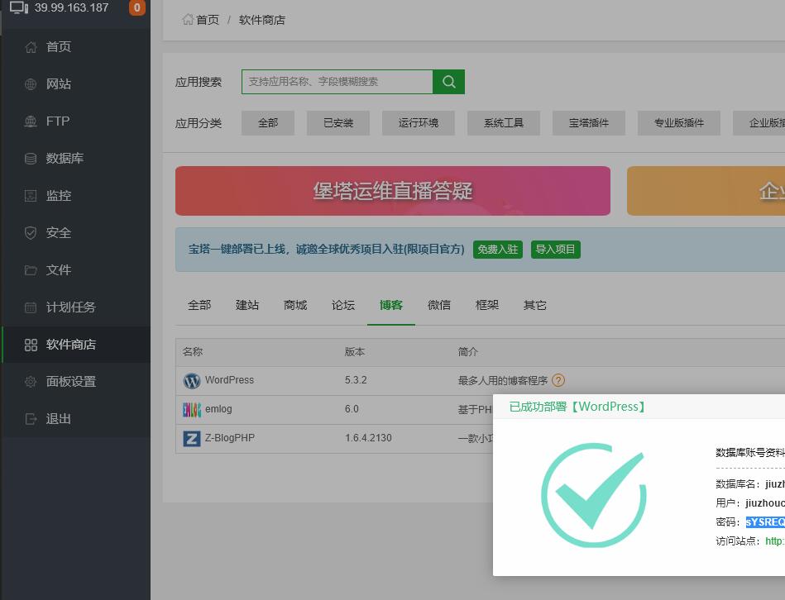
Task: Click the calendar icon beside 计划任务
Action: point(31,307)
